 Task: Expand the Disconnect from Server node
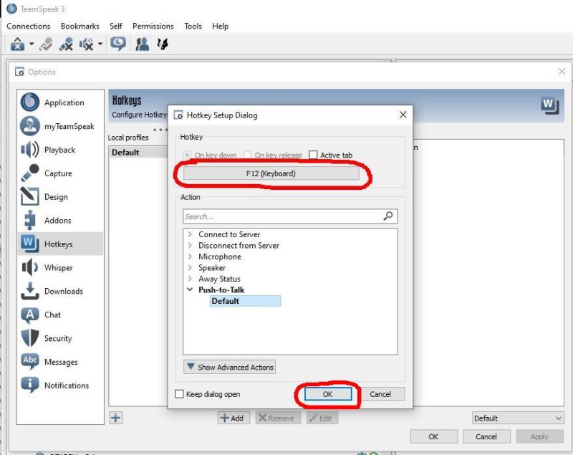(190, 245)
